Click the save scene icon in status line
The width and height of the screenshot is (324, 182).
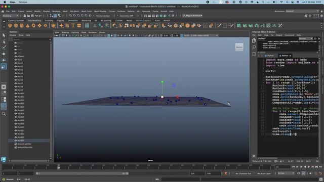click(x=32, y=16)
